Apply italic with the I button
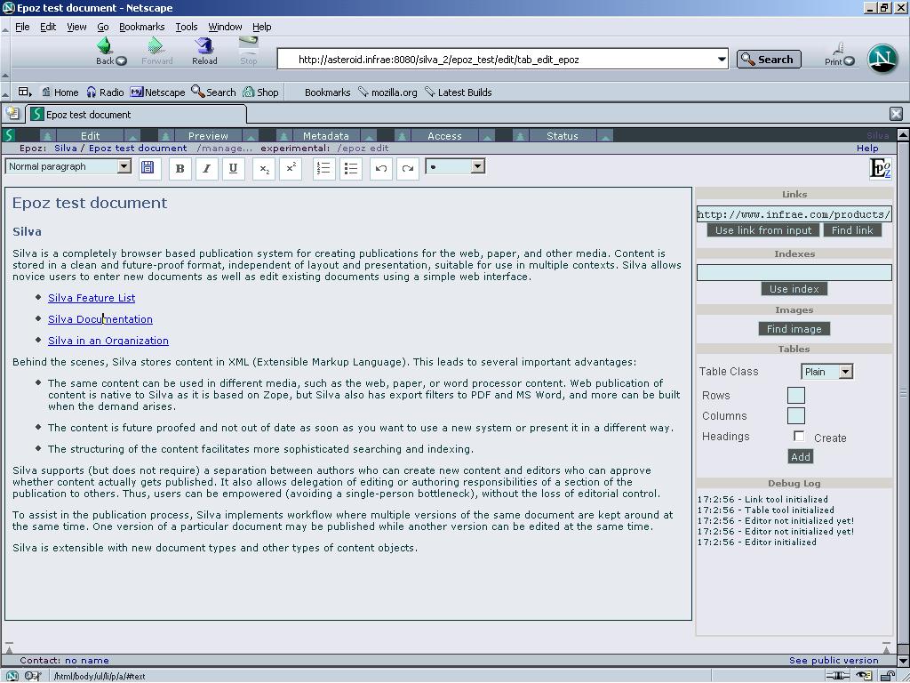 tap(206, 168)
